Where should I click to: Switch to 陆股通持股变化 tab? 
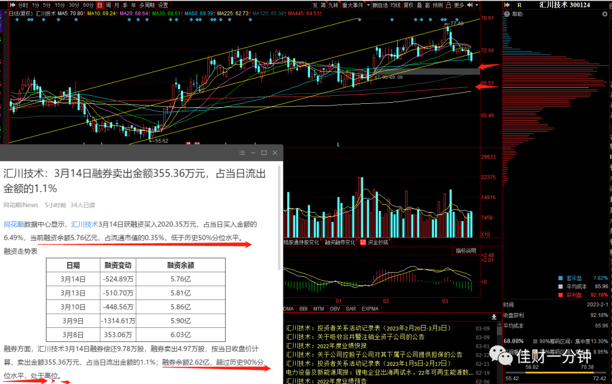(x=301, y=242)
